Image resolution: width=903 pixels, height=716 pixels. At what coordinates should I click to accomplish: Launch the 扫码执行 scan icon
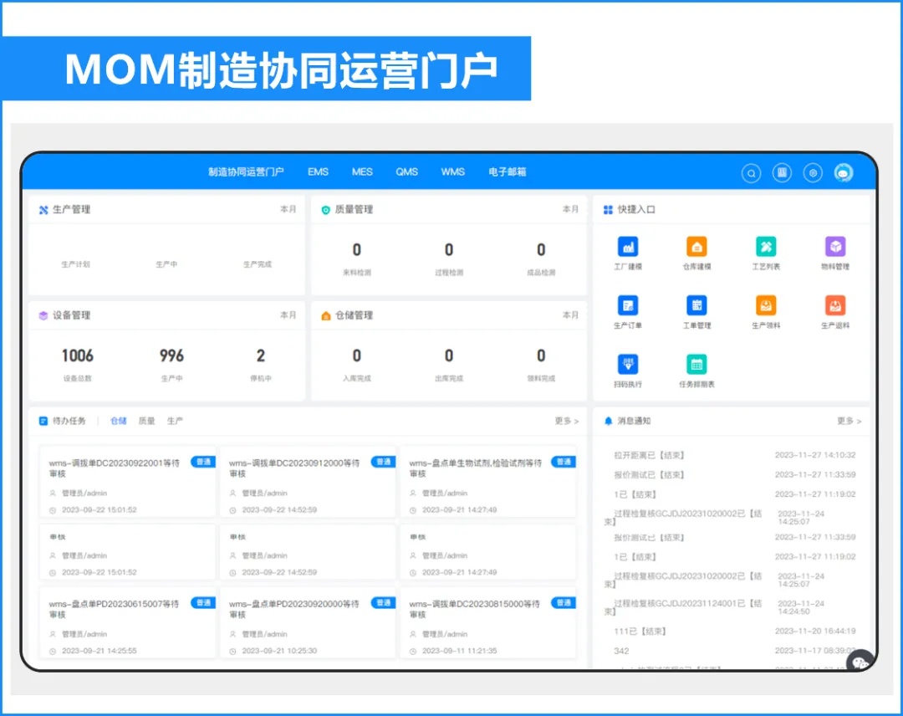click(628, 364)
